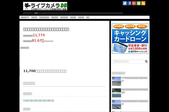Click the (1422/1741) ratio text
Viewport: 169px width, 112px height.
point(48,41)
